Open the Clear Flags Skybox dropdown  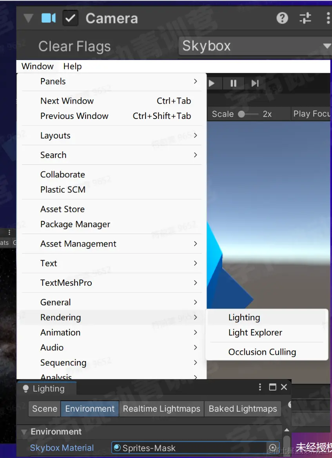tap(255, 46)
